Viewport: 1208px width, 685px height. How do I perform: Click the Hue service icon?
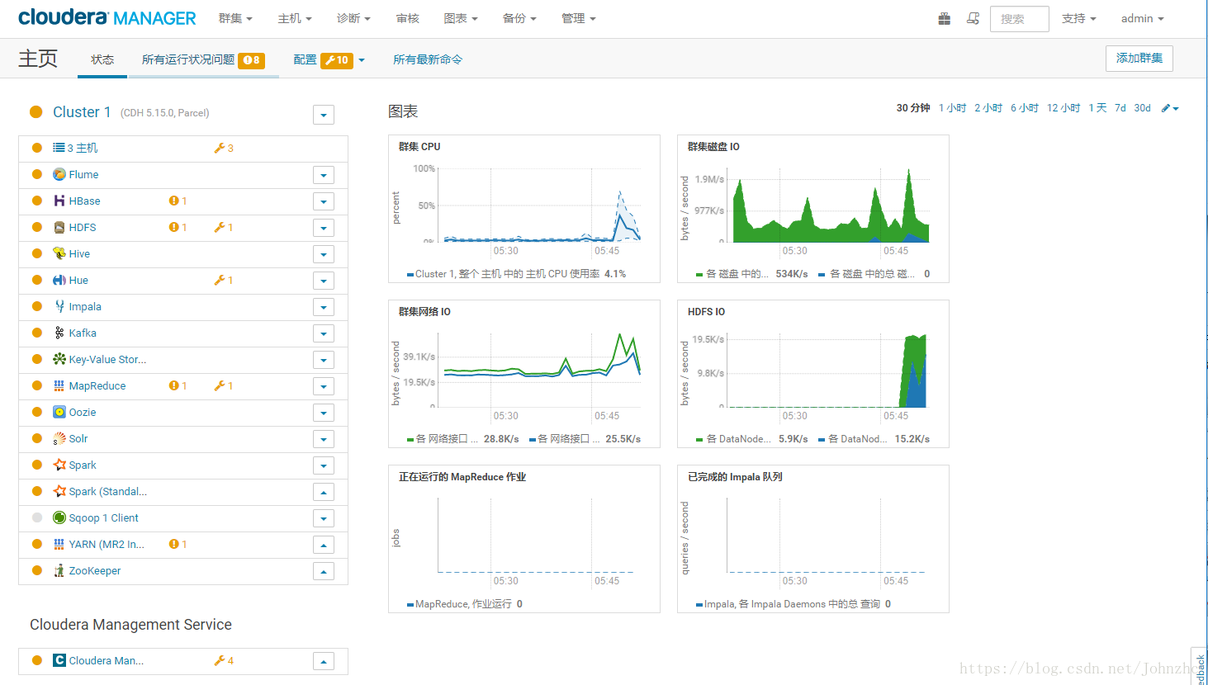coord(59,280)
